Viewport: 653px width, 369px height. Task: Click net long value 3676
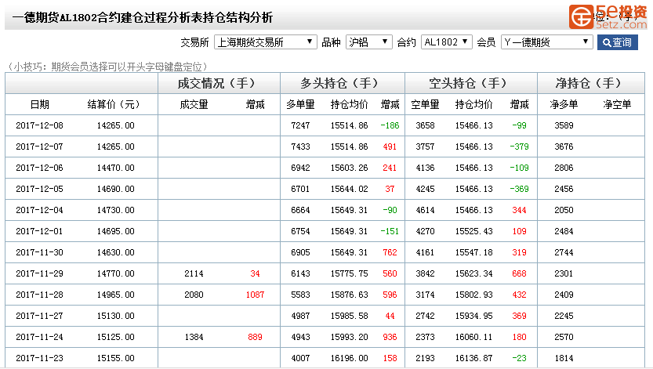point(564,147)
